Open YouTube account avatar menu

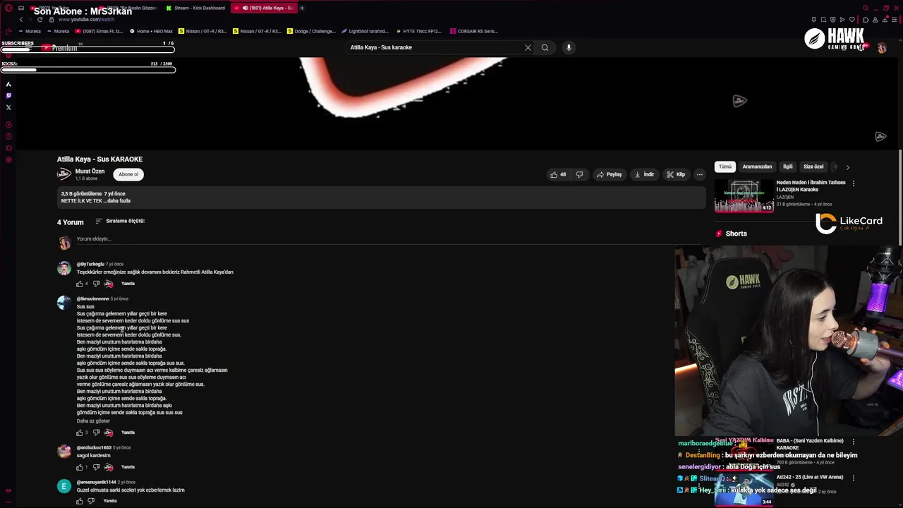pyautogui.click(x=882, y=47)
